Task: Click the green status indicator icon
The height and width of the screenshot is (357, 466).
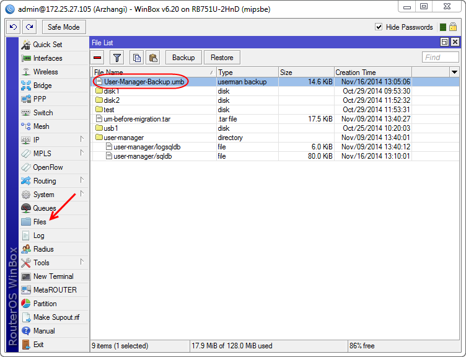Action: tap(442, 27)
